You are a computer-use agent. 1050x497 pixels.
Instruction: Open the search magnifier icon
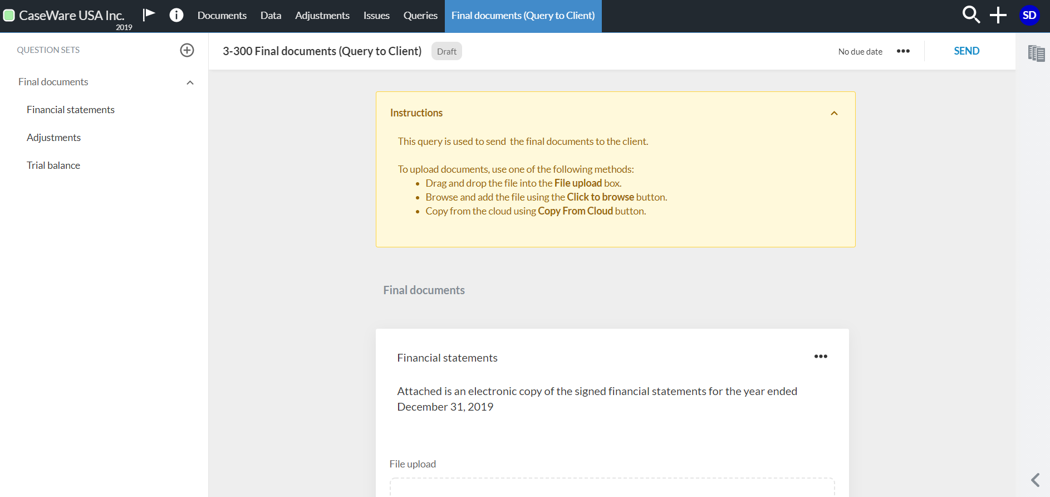(970, 15)
